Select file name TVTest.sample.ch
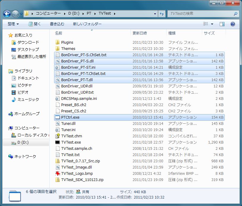Image resolution: width=242 pixels, height=206 pixels. coord(77,148)
